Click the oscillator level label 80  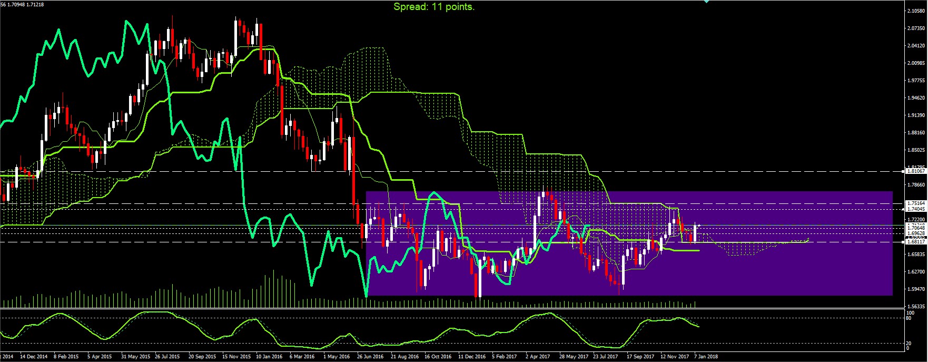(x=908, y=318)
